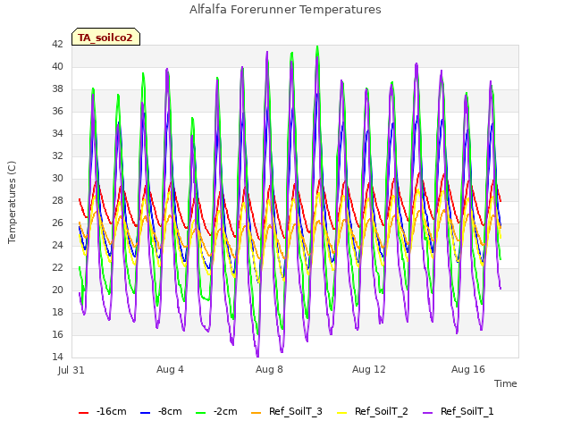572x429 pixels.
Task: Click the 22 y-axis tick label
Action: 57,268
